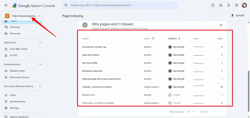Screen dimensions: 250x118
Task: Click the Sitemaps icon
Action: coord(6,27)
